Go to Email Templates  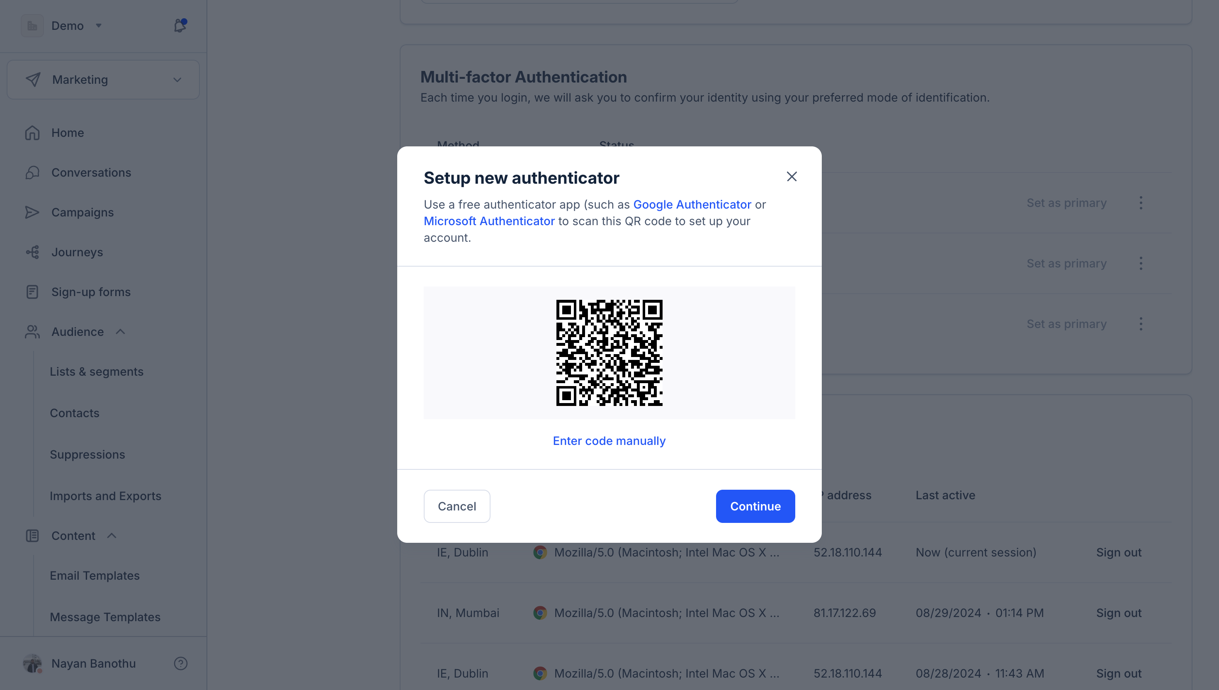coord(95,575)
